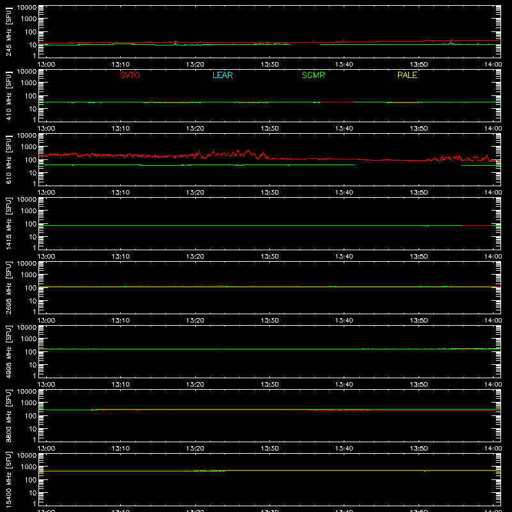Click the 1000 tick label of the 610 MHz panel
Viewport: 512px width, 512px height.
pos(29,147)
